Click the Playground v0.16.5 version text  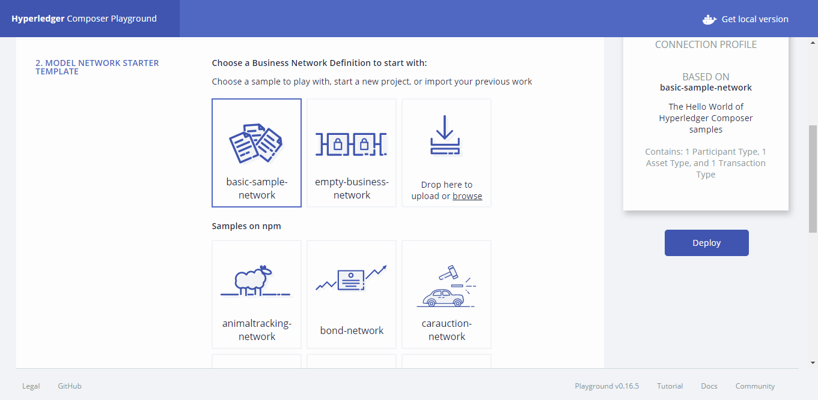(x=607, y=386)
